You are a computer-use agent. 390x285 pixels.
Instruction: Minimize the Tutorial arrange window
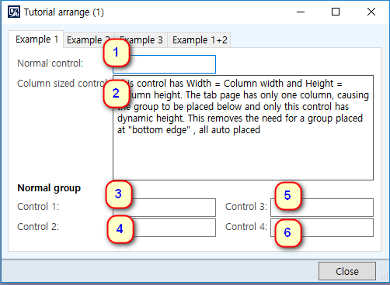click(301, 12)
